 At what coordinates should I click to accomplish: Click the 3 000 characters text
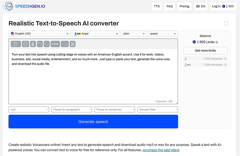[x=213, y=59]
